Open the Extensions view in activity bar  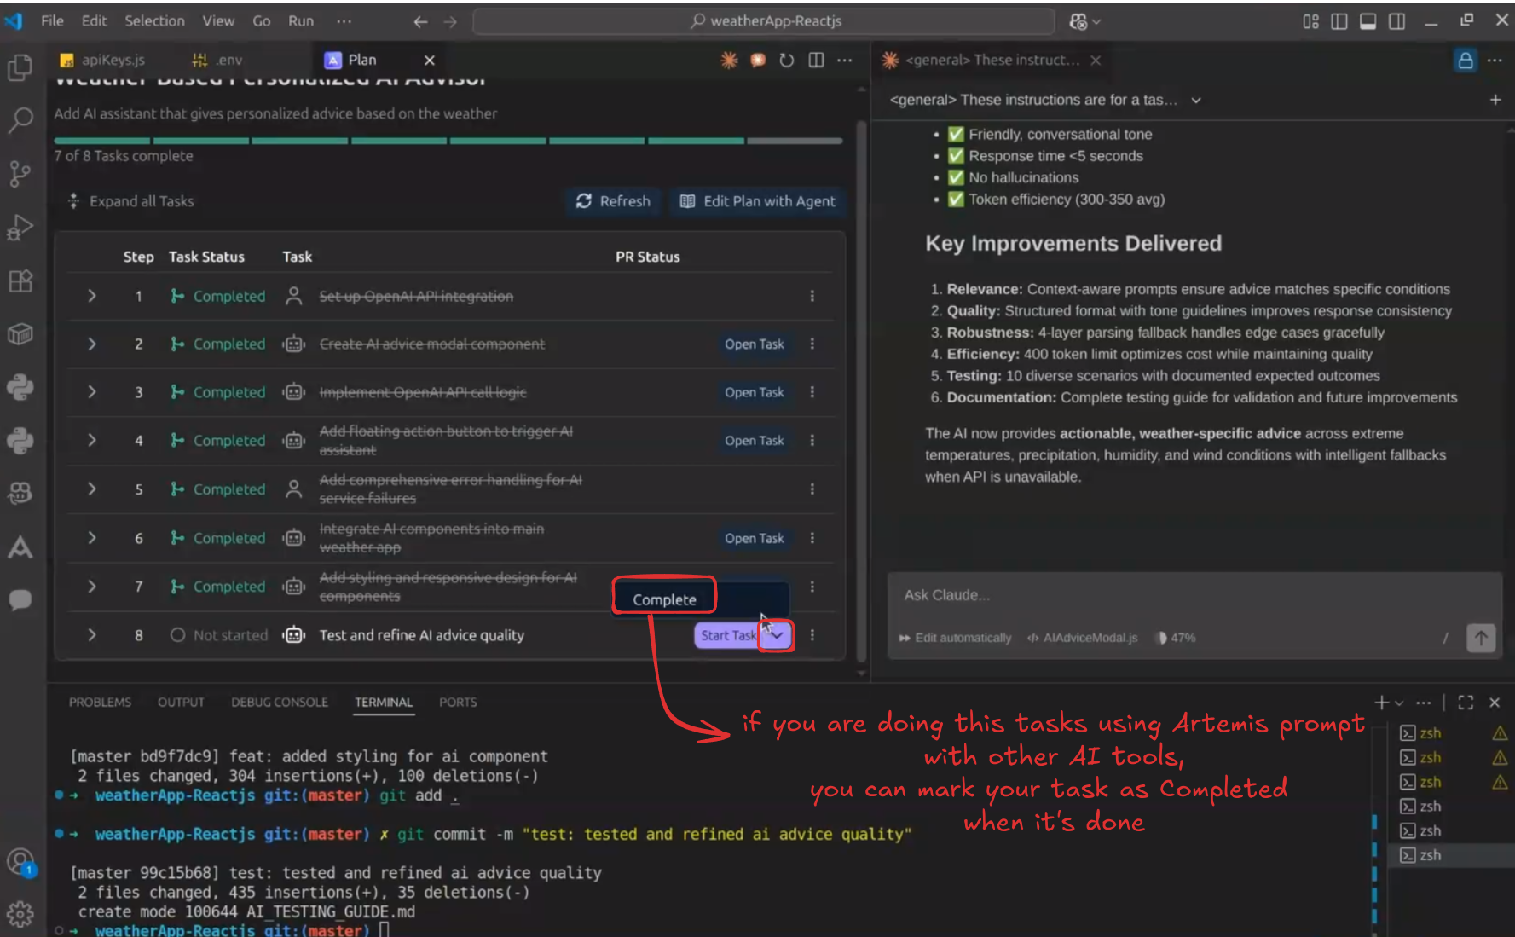pyautogui.click(x=20, y=281)
